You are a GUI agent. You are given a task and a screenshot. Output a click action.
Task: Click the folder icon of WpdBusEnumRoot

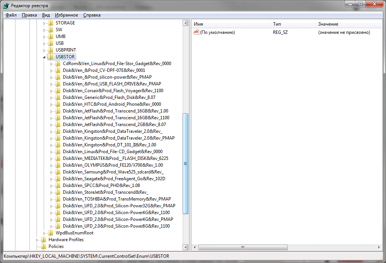[x=50, y=233]
